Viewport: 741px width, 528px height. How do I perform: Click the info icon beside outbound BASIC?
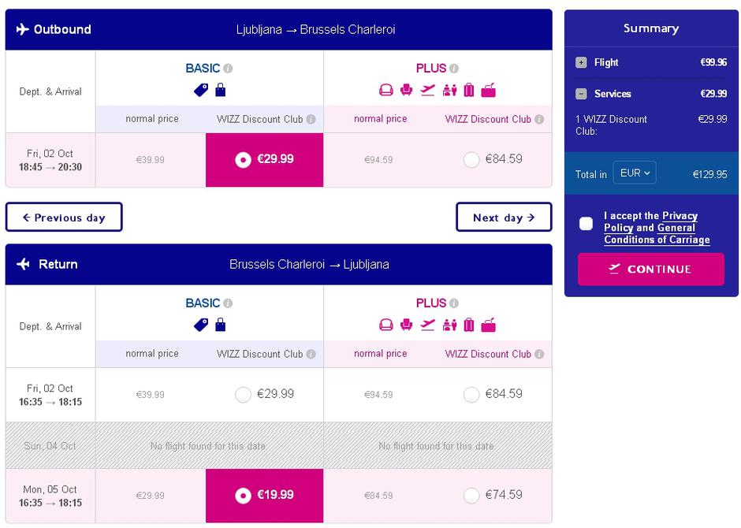228,69
